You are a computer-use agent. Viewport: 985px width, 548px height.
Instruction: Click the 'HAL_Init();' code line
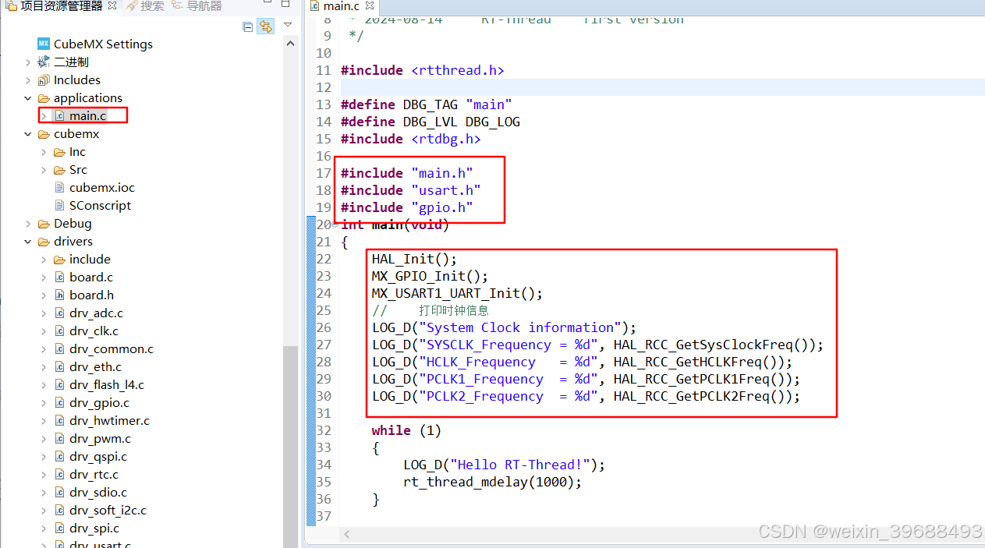coord(414,259)
